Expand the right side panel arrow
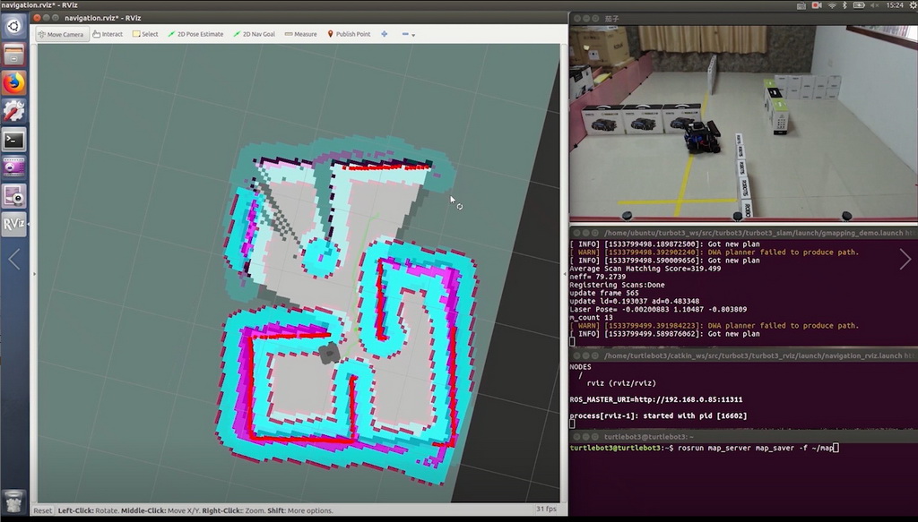Screen dimensions: 918x522 pyautogui.click(x=905, y=260)
